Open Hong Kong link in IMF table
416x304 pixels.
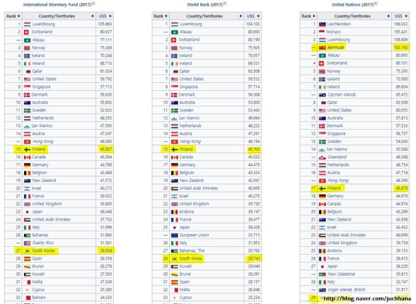point(43,141)
